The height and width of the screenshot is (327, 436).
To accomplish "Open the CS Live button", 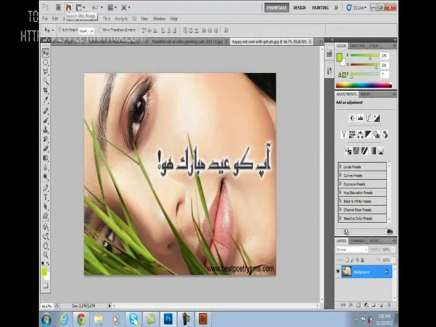I will pyautogui.click(x=357, y=8).
